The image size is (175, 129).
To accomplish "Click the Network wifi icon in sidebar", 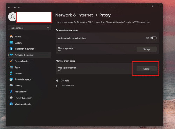I will [x=11, y=55].
